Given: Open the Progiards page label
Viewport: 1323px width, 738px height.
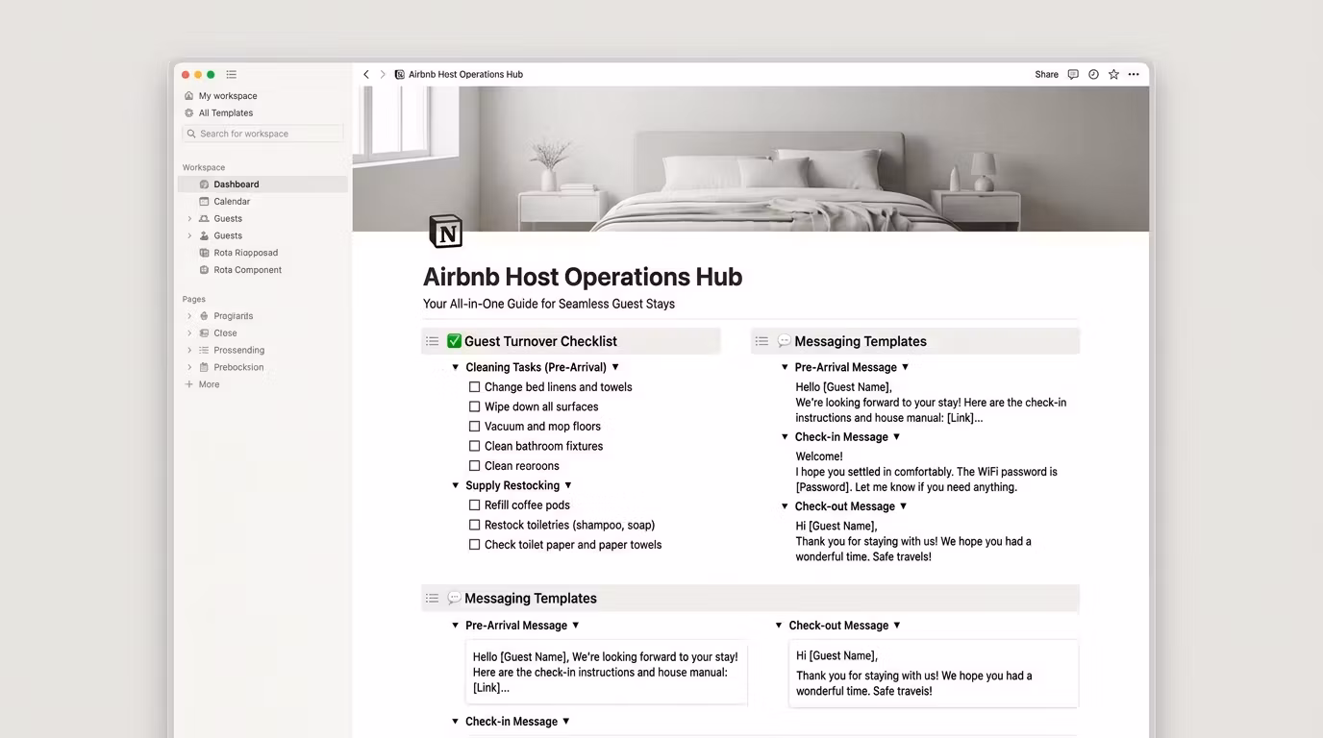Looking at the screenshot, I should [x=234, y=316].
